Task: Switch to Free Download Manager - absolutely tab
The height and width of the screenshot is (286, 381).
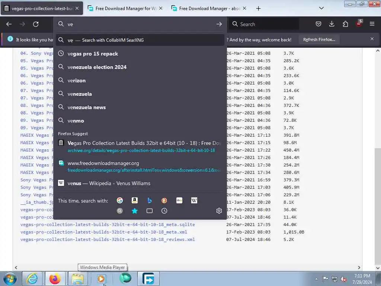Action: click(209, 9)
